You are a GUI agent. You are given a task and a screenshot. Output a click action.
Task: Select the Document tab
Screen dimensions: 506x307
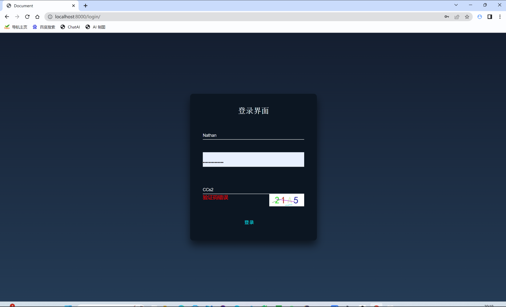pos(40,6)
